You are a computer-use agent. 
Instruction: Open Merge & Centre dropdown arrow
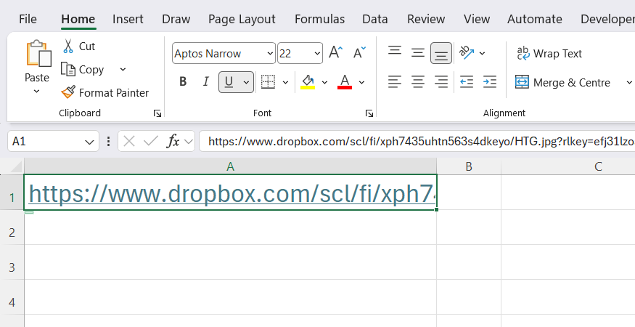(629, 82)
